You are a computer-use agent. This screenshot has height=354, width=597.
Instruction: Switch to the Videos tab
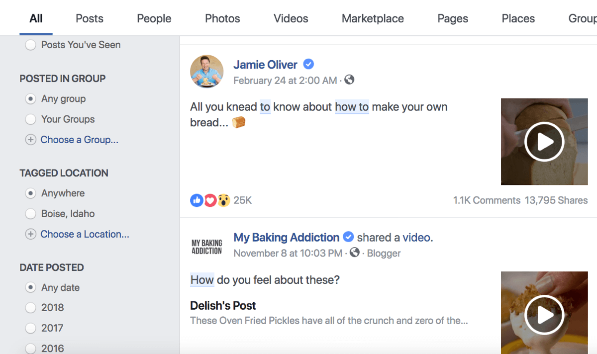(x=291, y=18)
